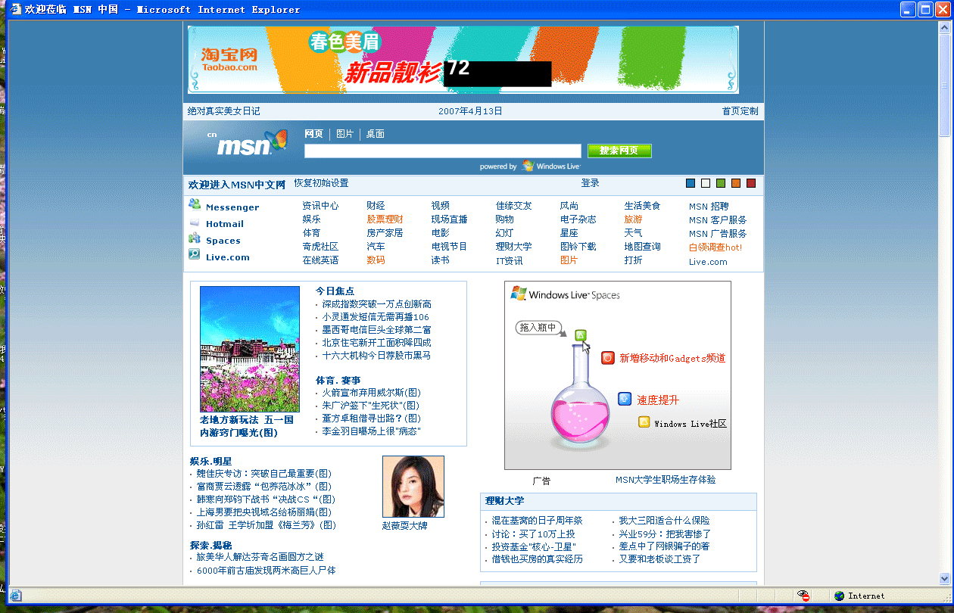Open 孙红雷 王学圻加盟《梅兰芳》 article
954x613 pixels.
(267, 525)
